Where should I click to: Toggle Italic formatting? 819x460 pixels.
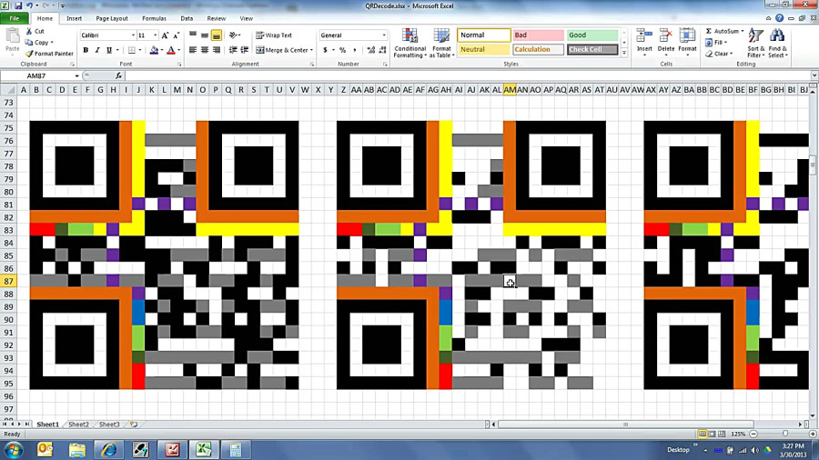pyautogui.click(x=97, y=50)
